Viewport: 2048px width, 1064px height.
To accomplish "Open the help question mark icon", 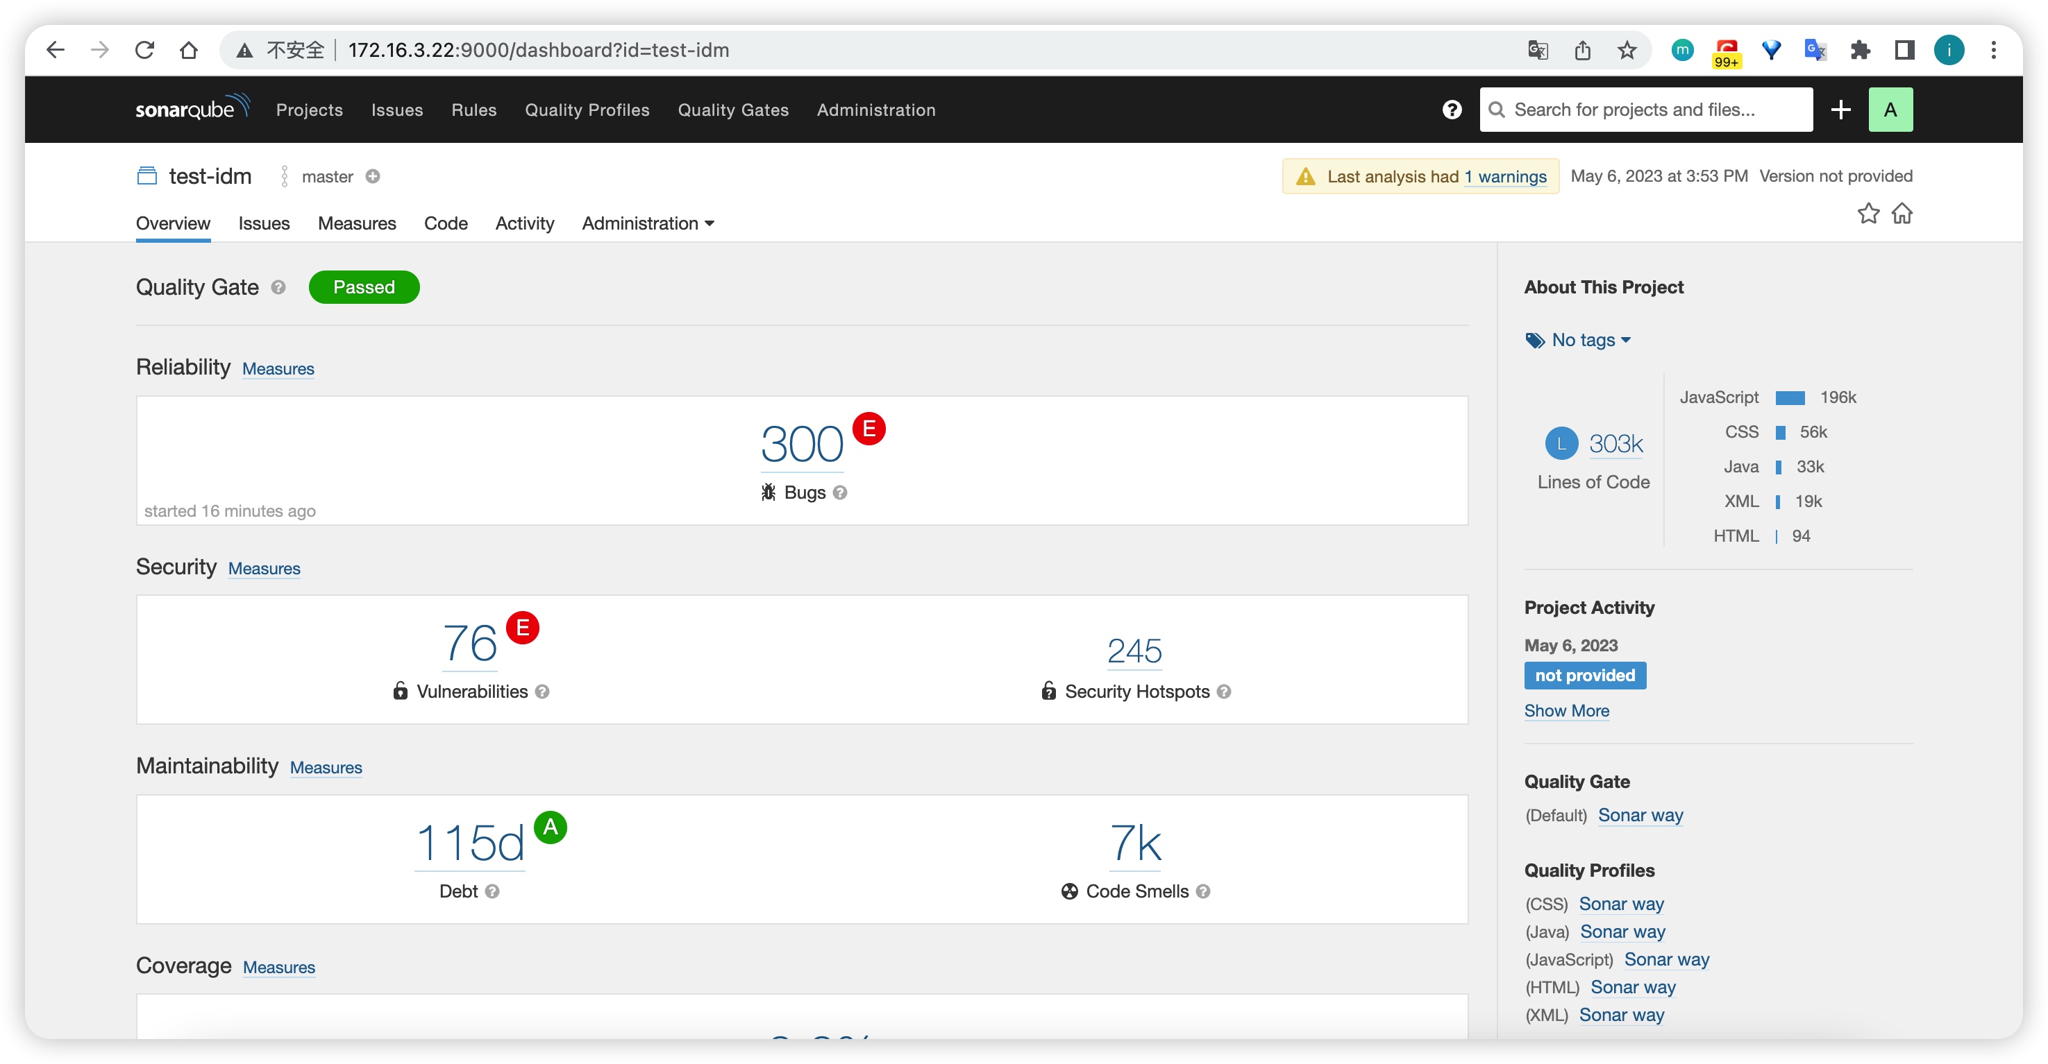I will 1452,110.
